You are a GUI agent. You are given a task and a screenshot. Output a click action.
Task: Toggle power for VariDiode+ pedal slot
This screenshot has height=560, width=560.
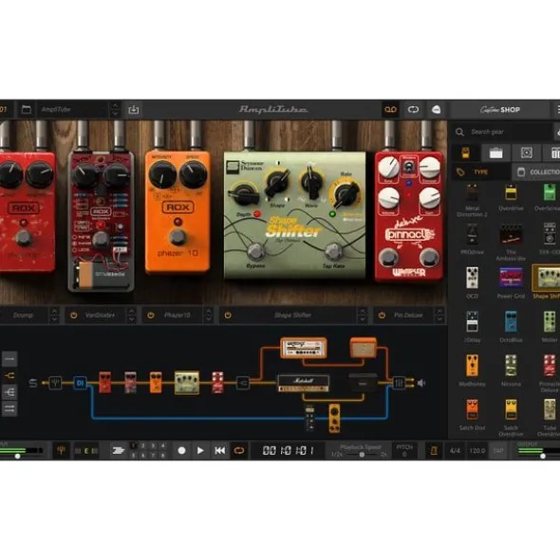[74, 316]
